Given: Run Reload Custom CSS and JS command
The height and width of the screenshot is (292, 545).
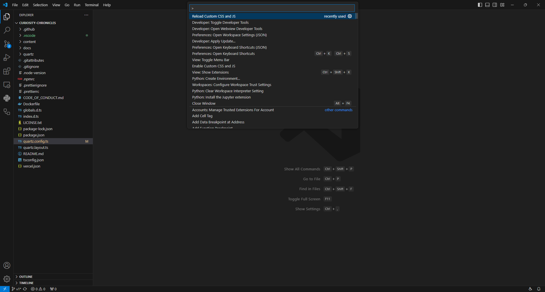Looking at the screenshot, I should pos(272,16).
